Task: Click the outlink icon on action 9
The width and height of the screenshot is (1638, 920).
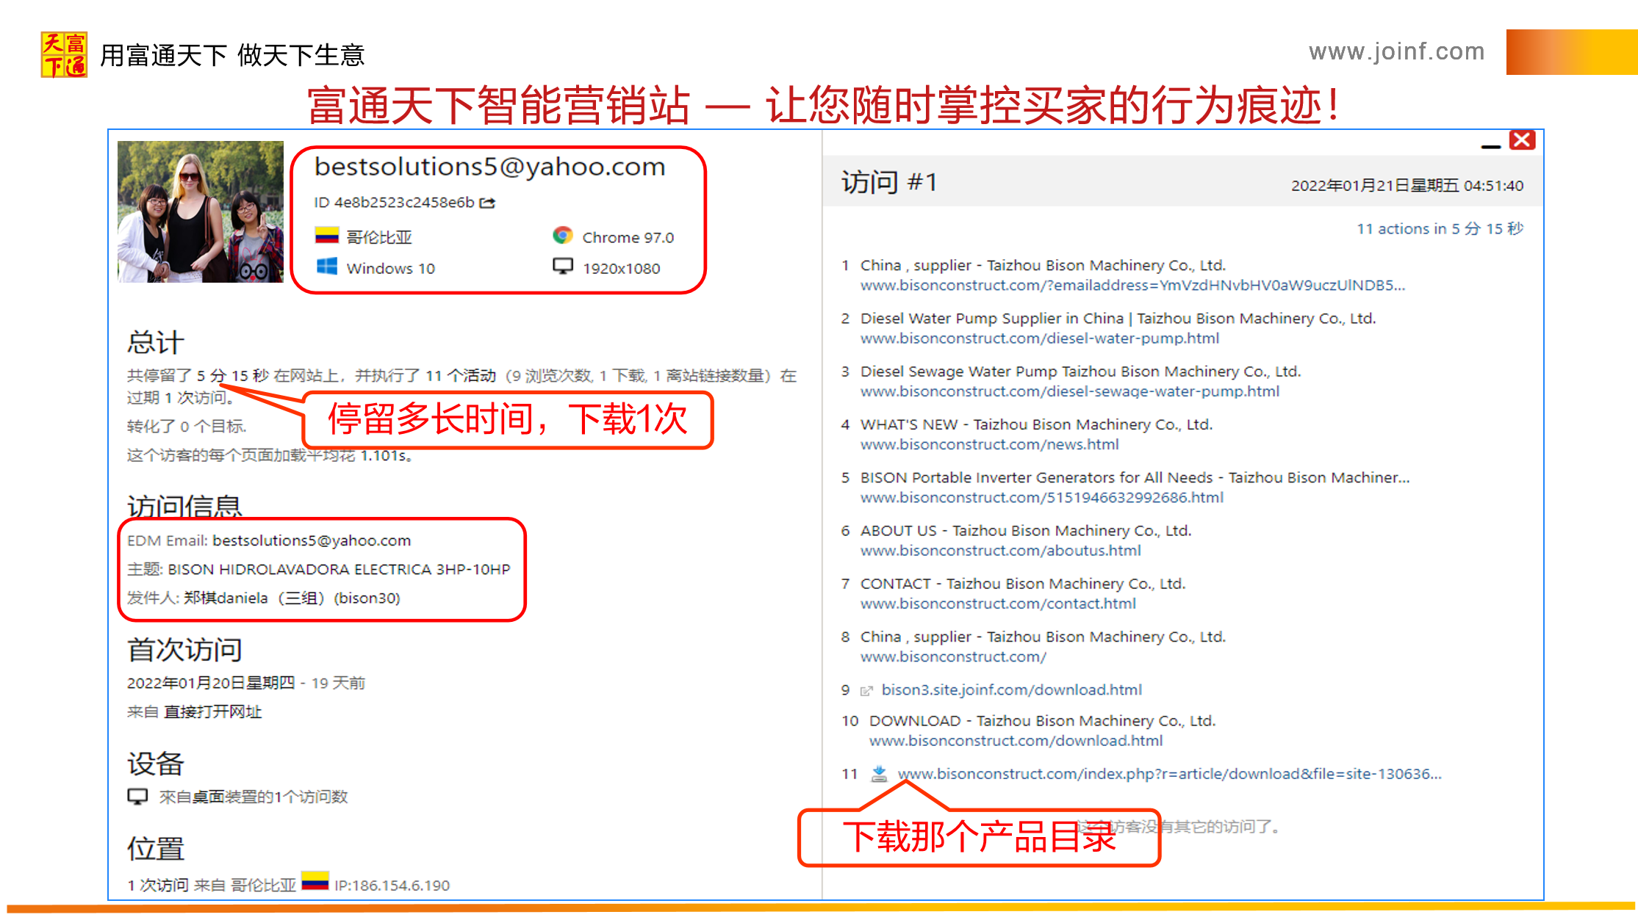Action: click(x=866, y=690)
